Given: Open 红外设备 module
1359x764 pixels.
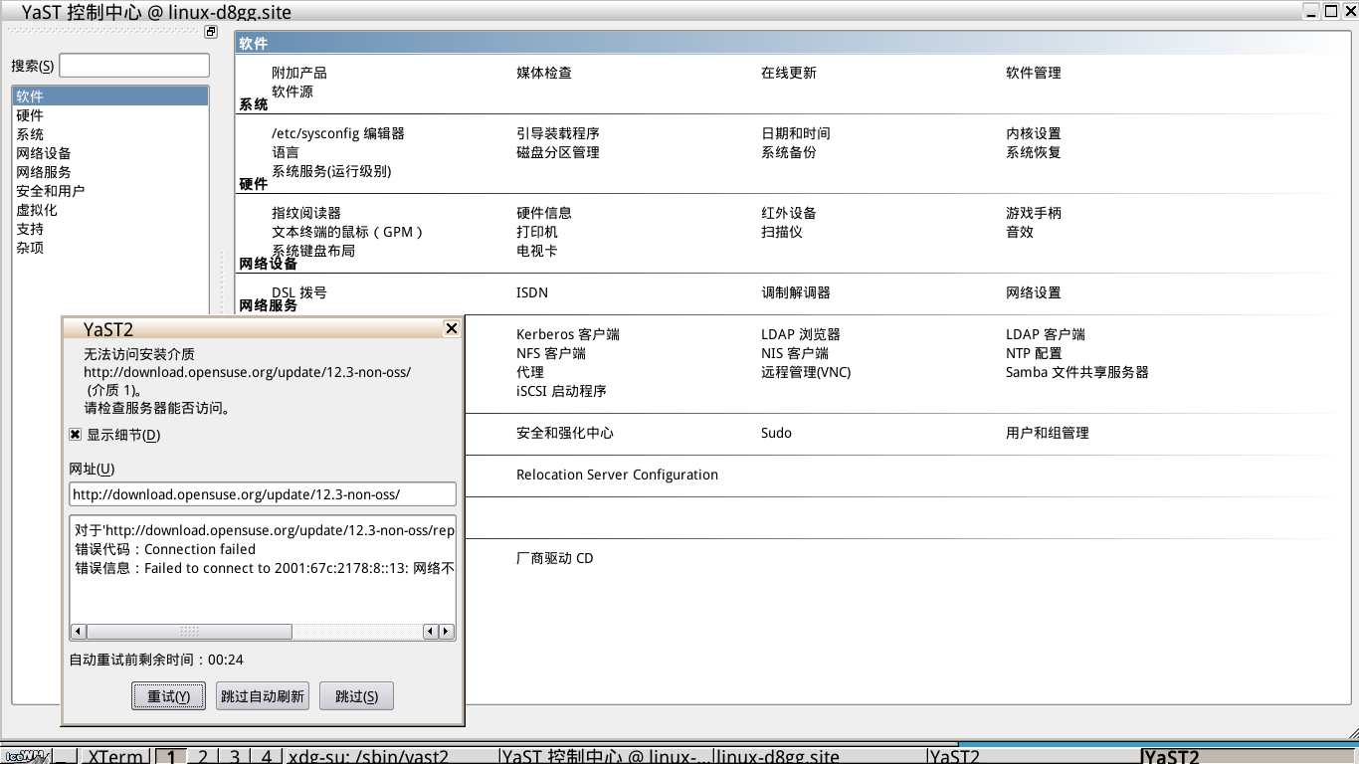Looking at the screenshot, I should click(789, 213).
